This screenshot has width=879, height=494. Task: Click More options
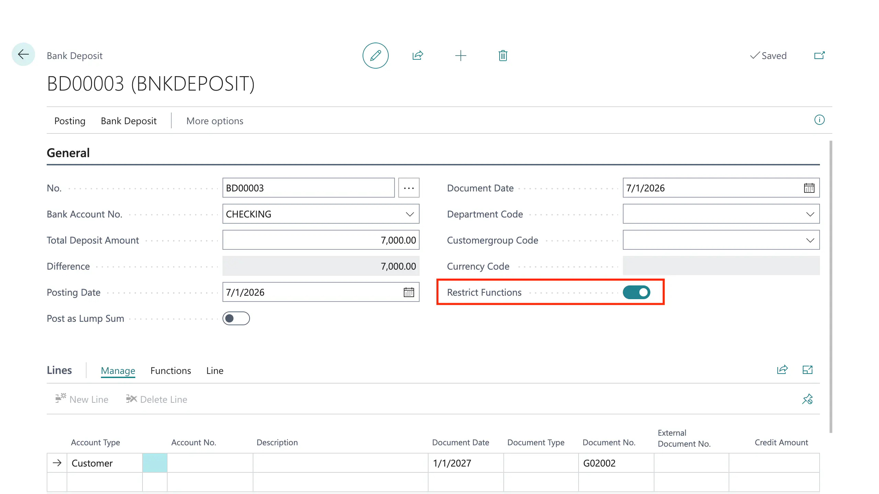click(215, 121)
